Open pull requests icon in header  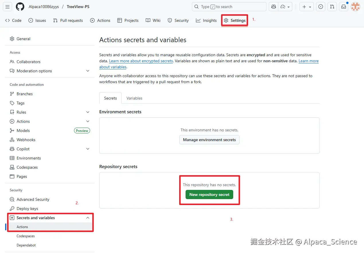(332, 7)
